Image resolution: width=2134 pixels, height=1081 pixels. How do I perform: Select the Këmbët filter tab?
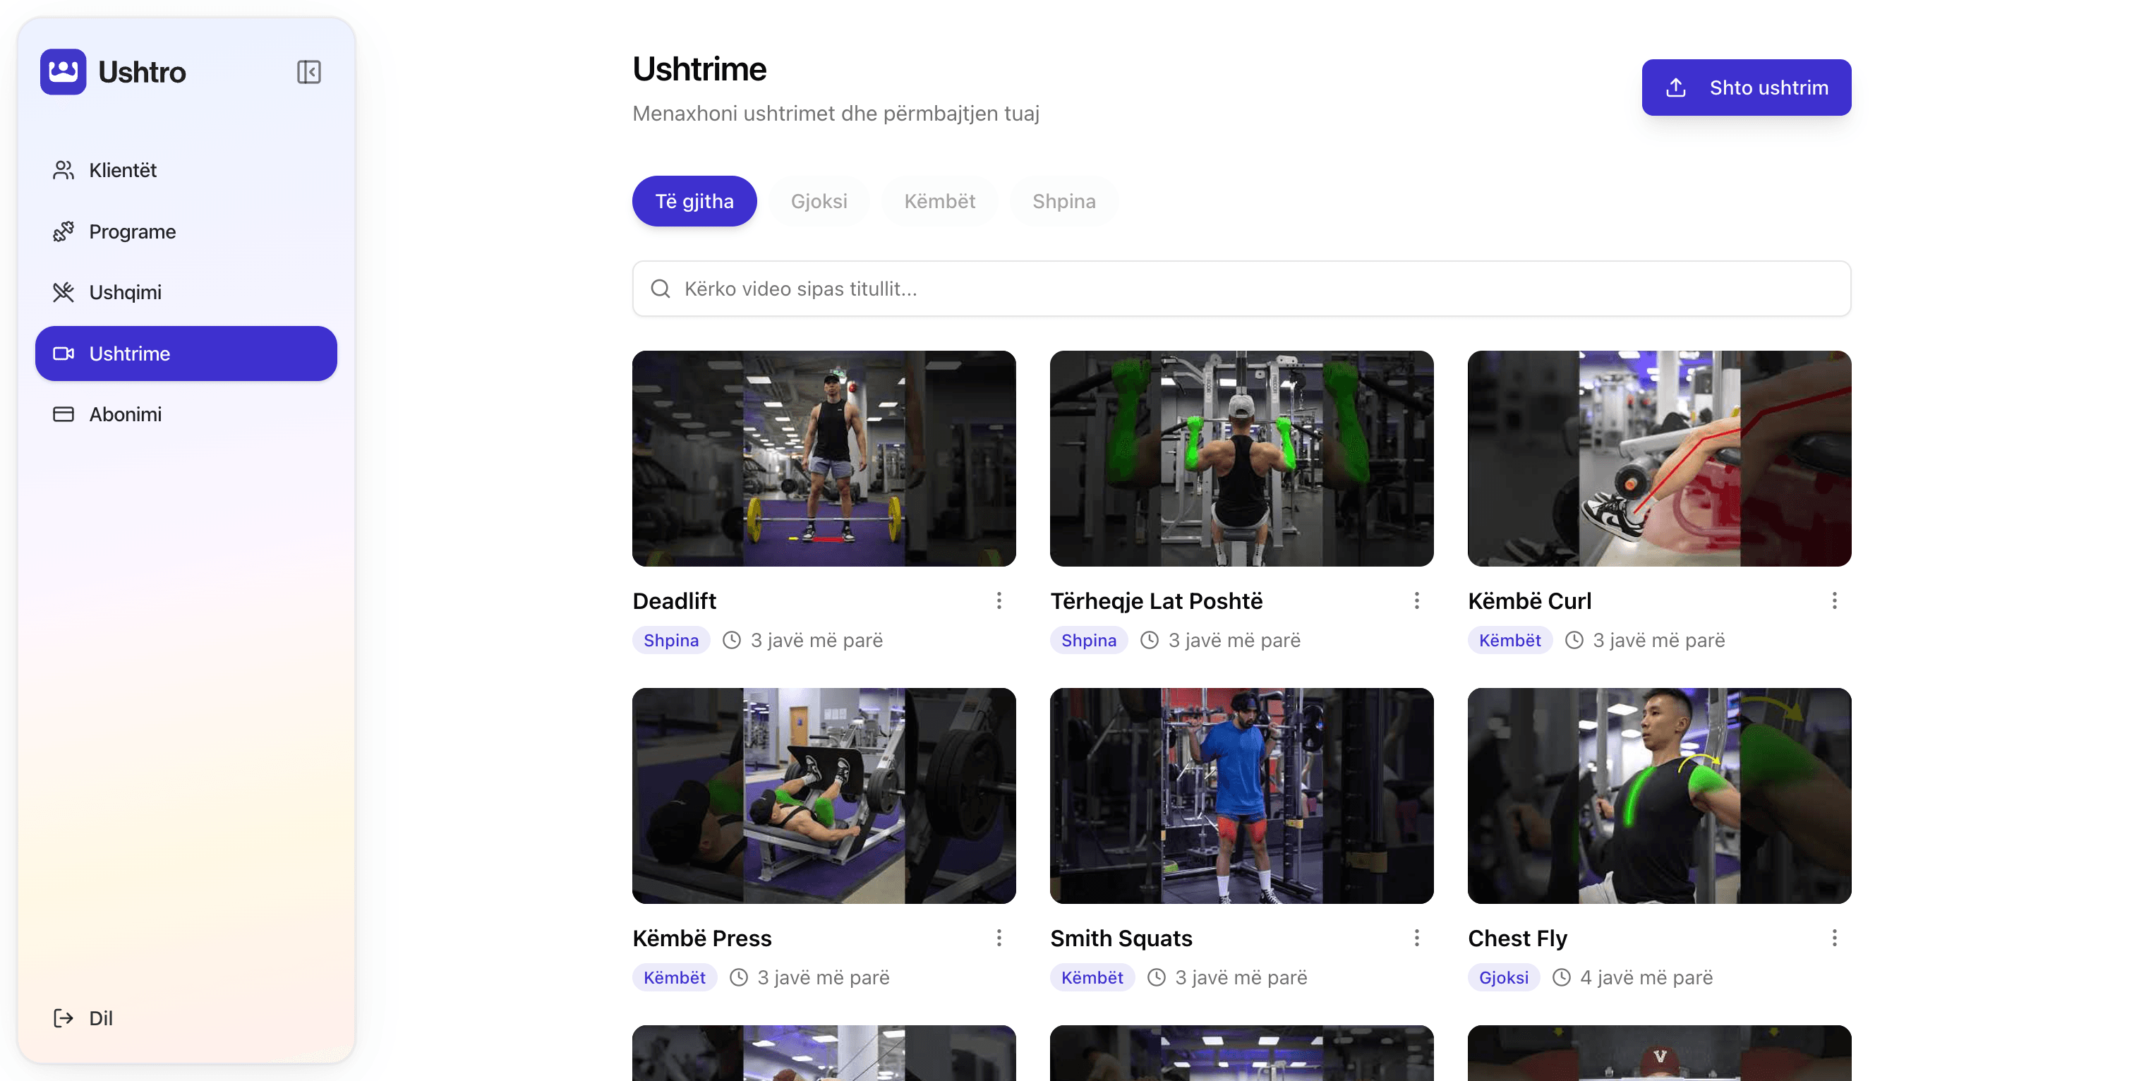(939, 201)
